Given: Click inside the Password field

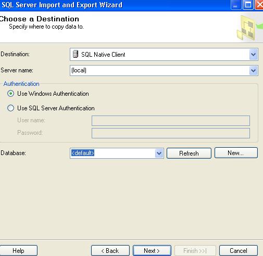Looking at the screenshot, I should (x=171, y=133).
